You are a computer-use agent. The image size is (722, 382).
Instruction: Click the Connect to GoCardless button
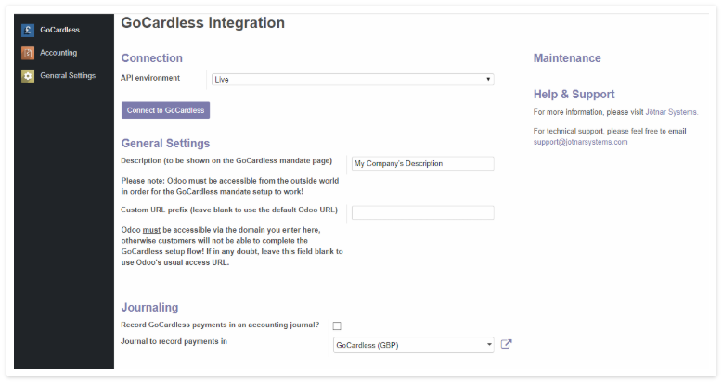166,110
